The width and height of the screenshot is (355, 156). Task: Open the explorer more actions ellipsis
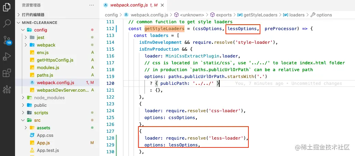[92, 5]
